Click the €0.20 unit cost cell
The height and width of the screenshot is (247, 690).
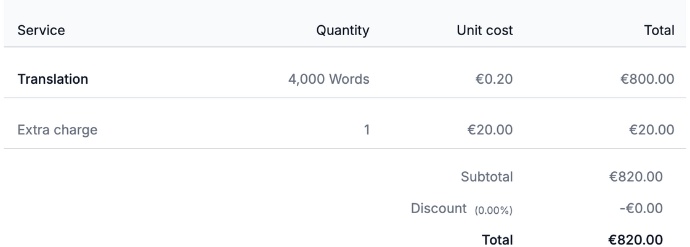coord(493,79)
